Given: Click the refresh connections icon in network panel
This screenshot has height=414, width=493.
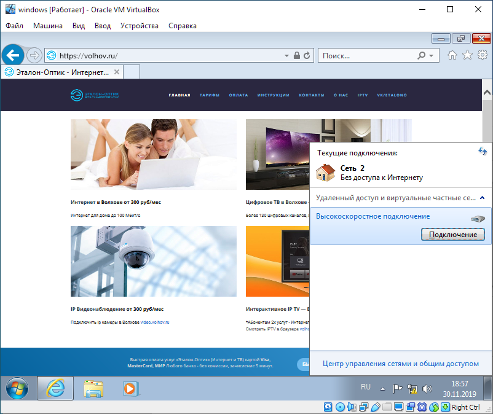Looking at the screenshot, I should click(x=483, y=151).
